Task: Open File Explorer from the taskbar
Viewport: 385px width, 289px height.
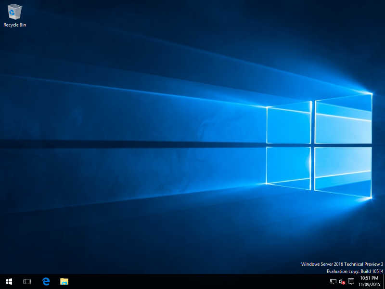Action: (x=64, y=282)
